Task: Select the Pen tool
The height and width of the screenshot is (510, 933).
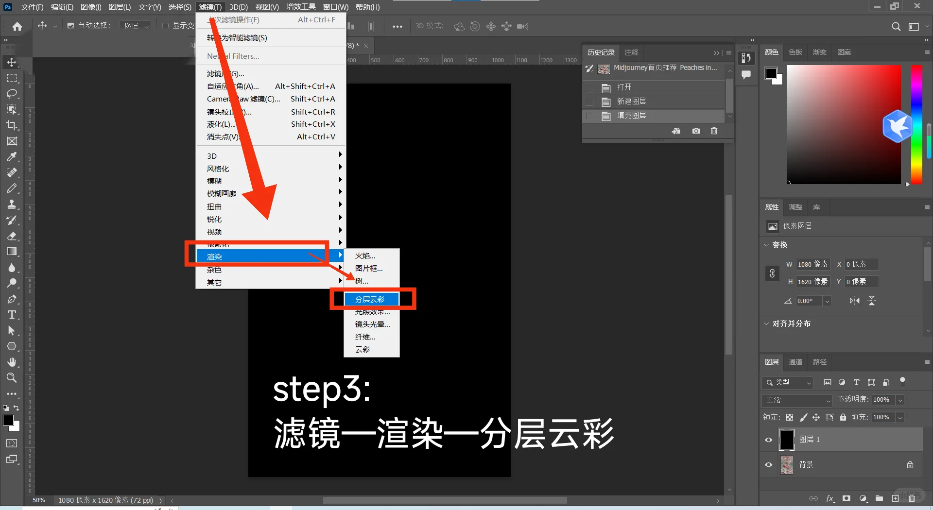Action: (x=12, y=299)
